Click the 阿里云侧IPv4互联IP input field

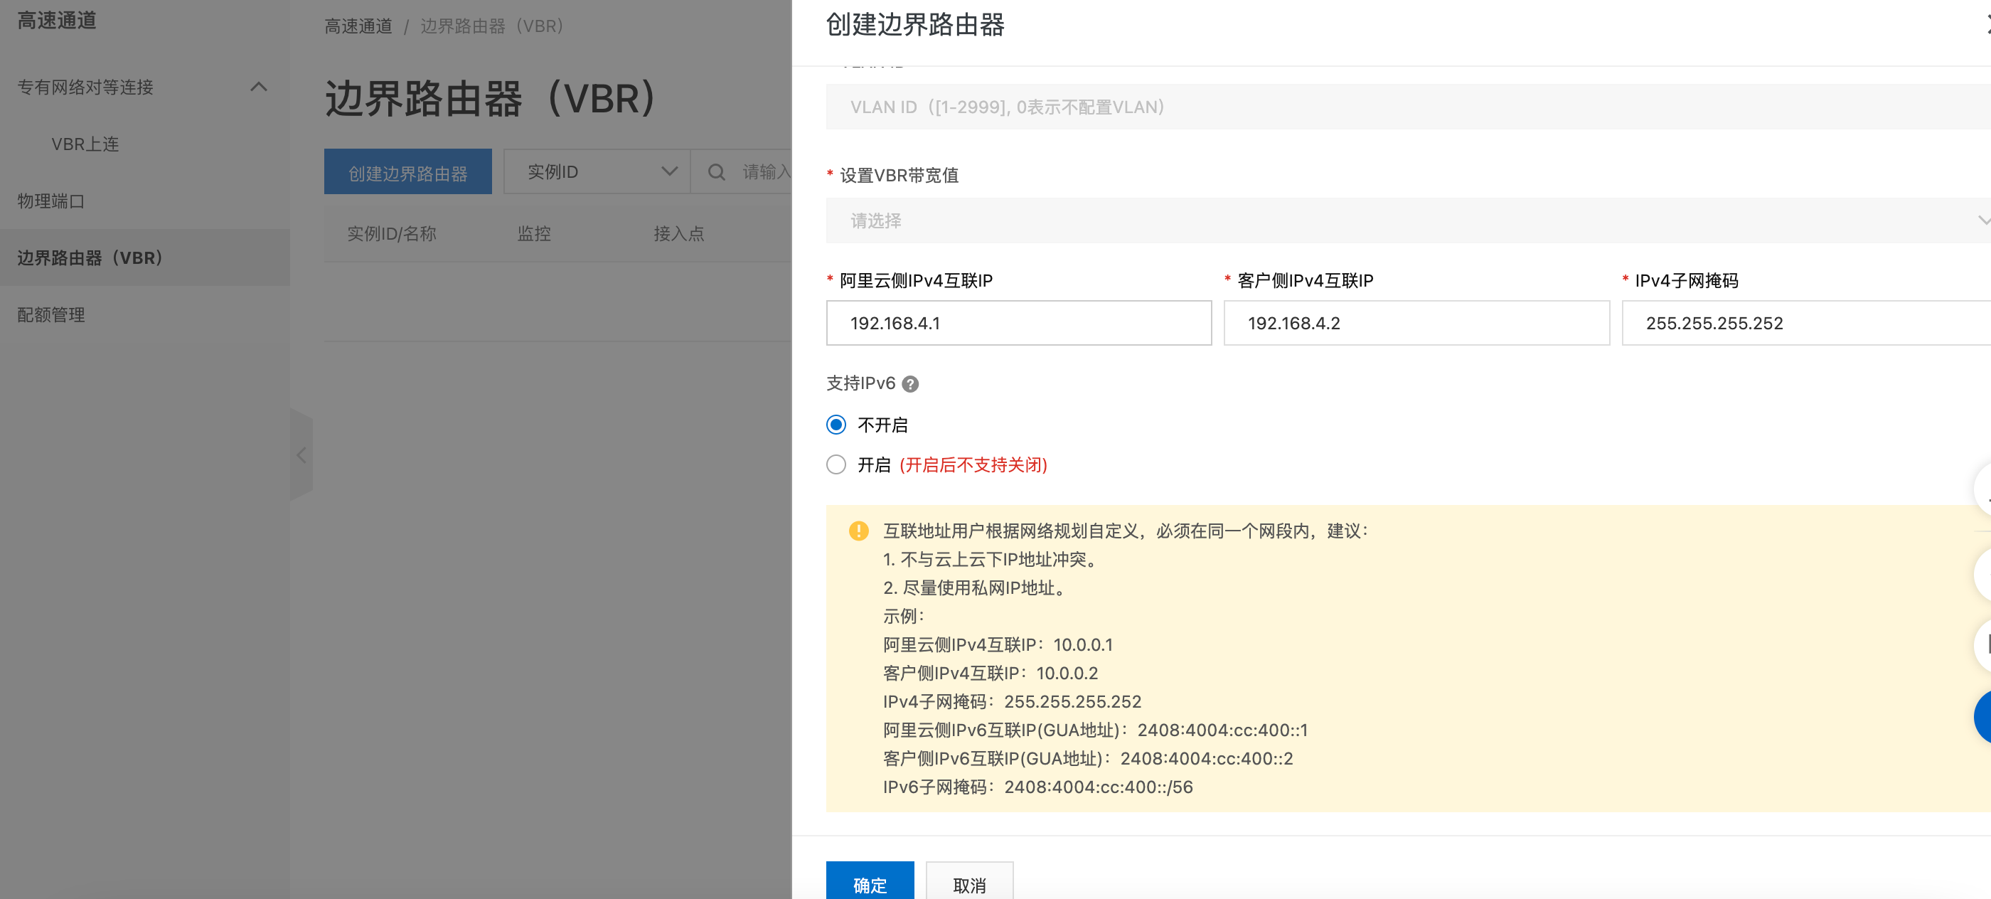(x=1019, y=323)
